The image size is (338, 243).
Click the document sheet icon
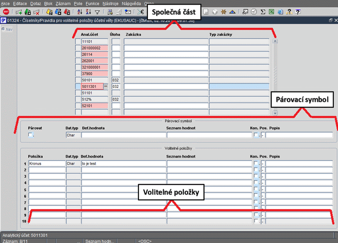click(206, 12)
